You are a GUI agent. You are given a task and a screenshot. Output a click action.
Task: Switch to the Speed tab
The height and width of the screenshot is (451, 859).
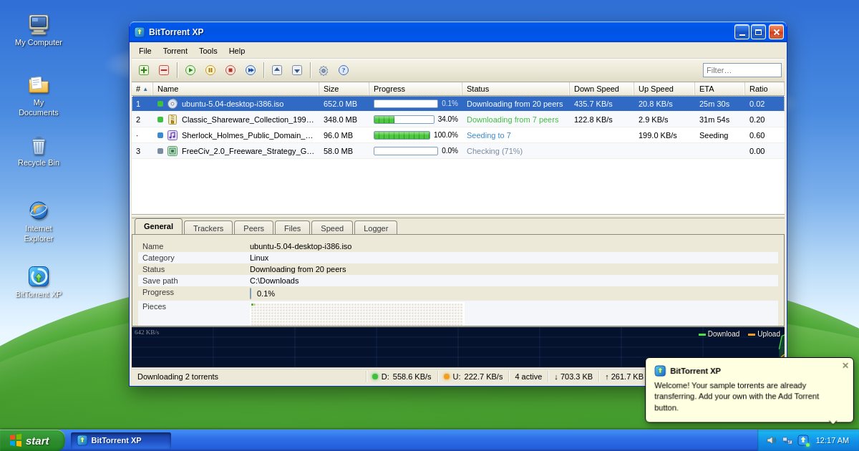332,228
